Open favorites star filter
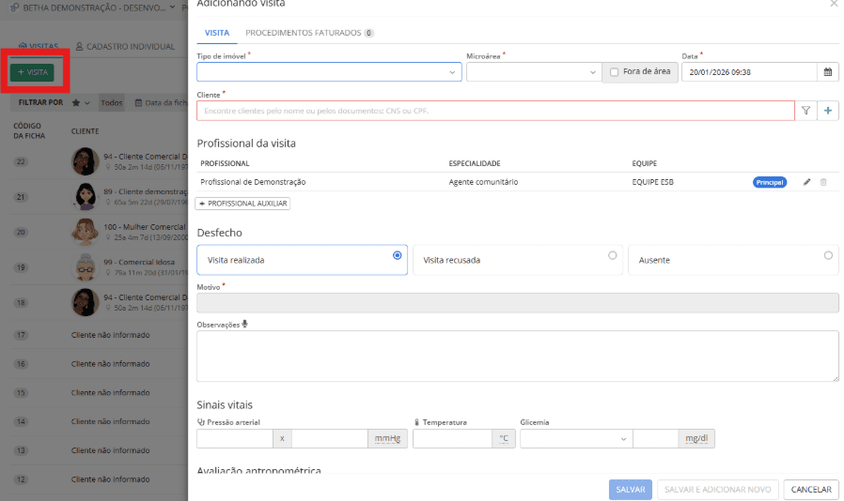The image size is (844, 501). pos(76,102)
